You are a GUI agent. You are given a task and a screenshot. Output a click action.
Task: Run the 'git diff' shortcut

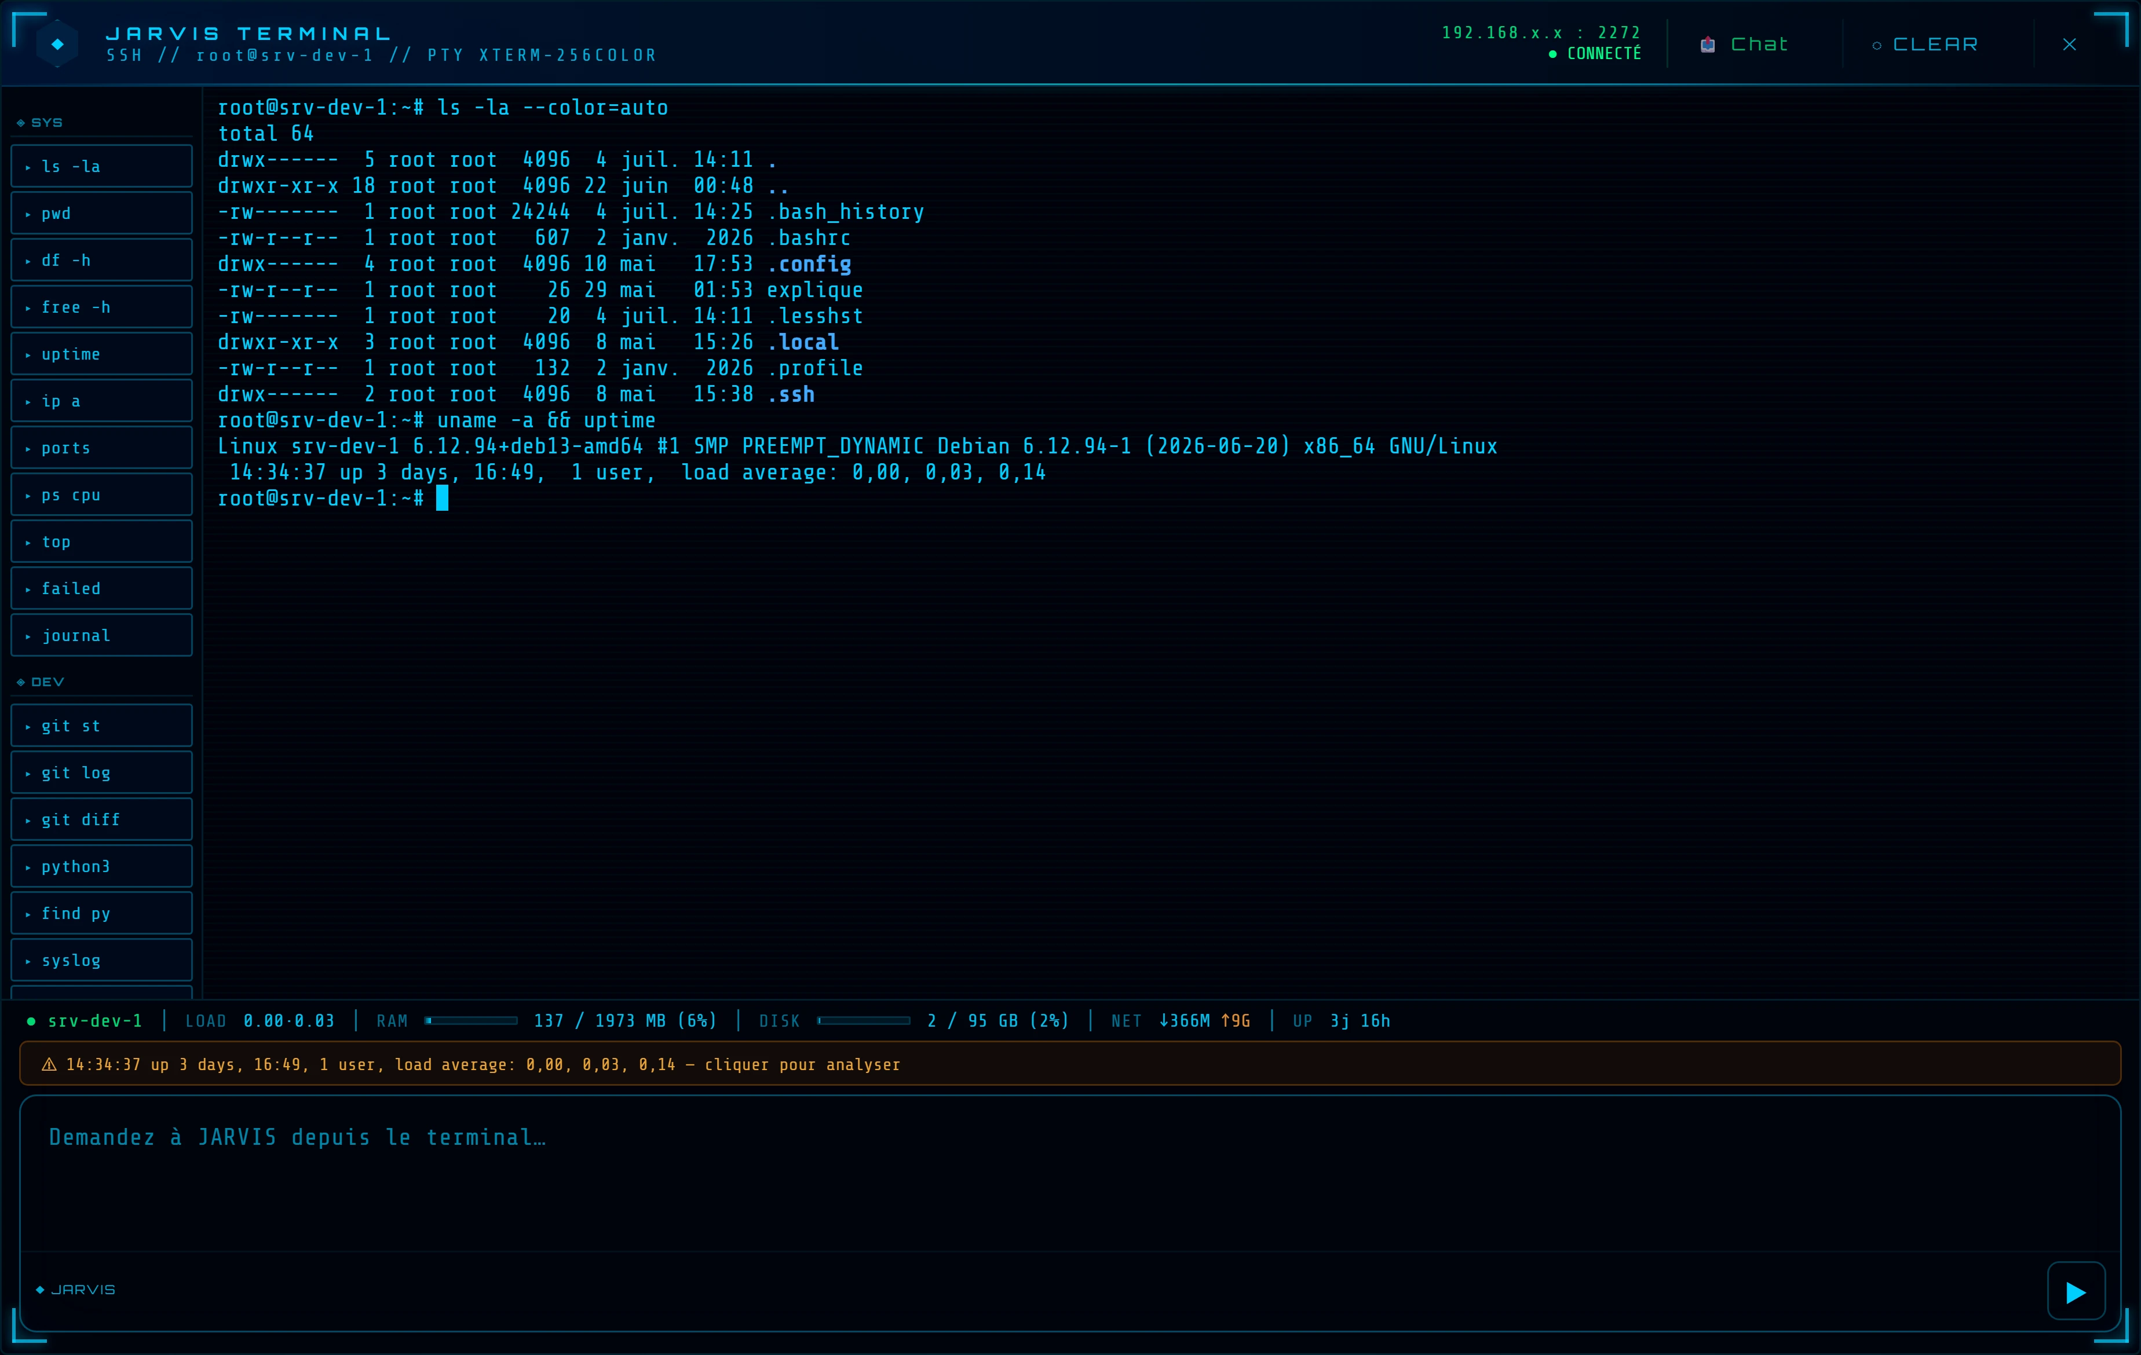101,819
